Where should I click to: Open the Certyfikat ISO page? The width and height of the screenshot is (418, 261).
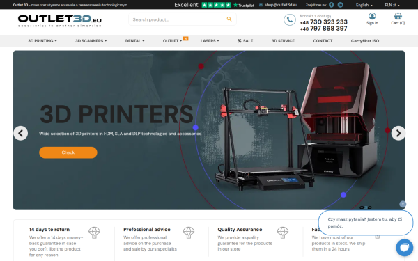tap(365, 41)
